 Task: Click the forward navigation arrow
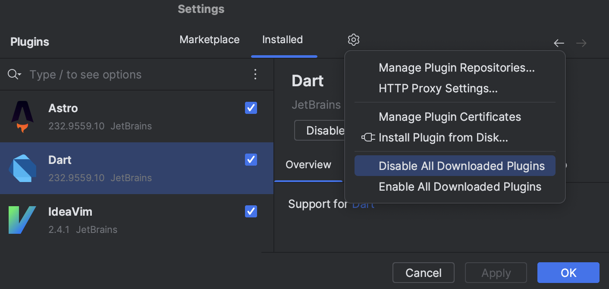click(x=581, y=43)
